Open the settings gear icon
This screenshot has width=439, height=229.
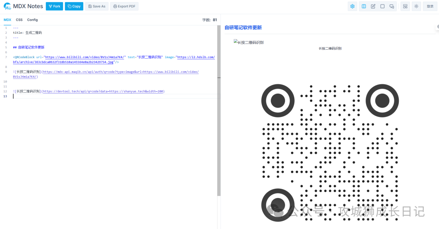coord(352,6)
